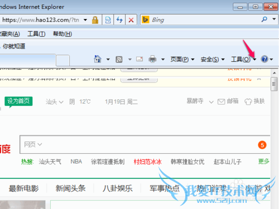
Task: Expand the Help dropdown arrow
Action: 271,60
